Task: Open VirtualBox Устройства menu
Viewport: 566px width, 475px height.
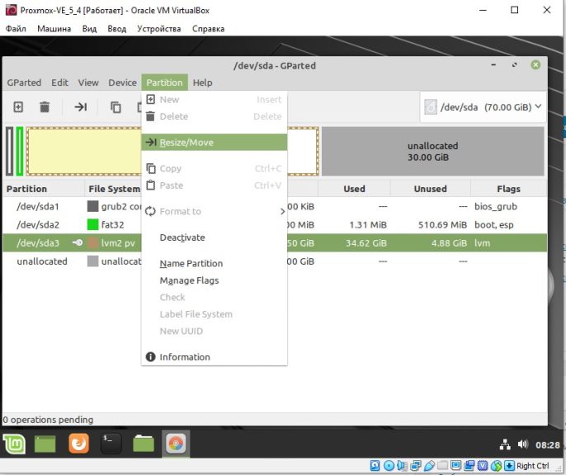Action: tap(158, 29)
